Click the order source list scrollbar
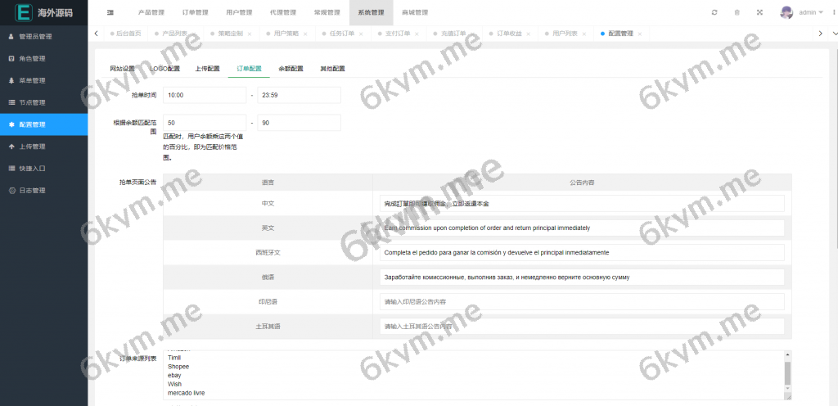 click(x=787, y=372)
